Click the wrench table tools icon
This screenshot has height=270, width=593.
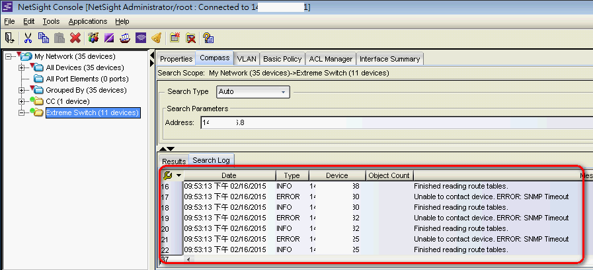tap(167, 175)
